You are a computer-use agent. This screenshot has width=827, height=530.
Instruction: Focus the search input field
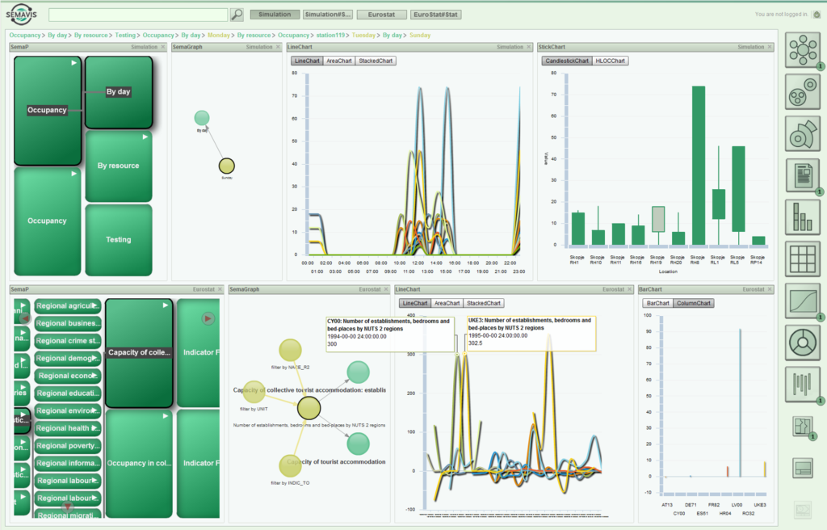138,15
